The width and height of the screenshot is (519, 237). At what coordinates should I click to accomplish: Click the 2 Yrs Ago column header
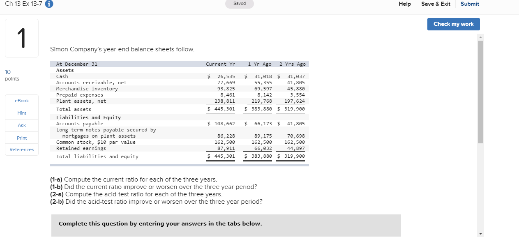293,64
